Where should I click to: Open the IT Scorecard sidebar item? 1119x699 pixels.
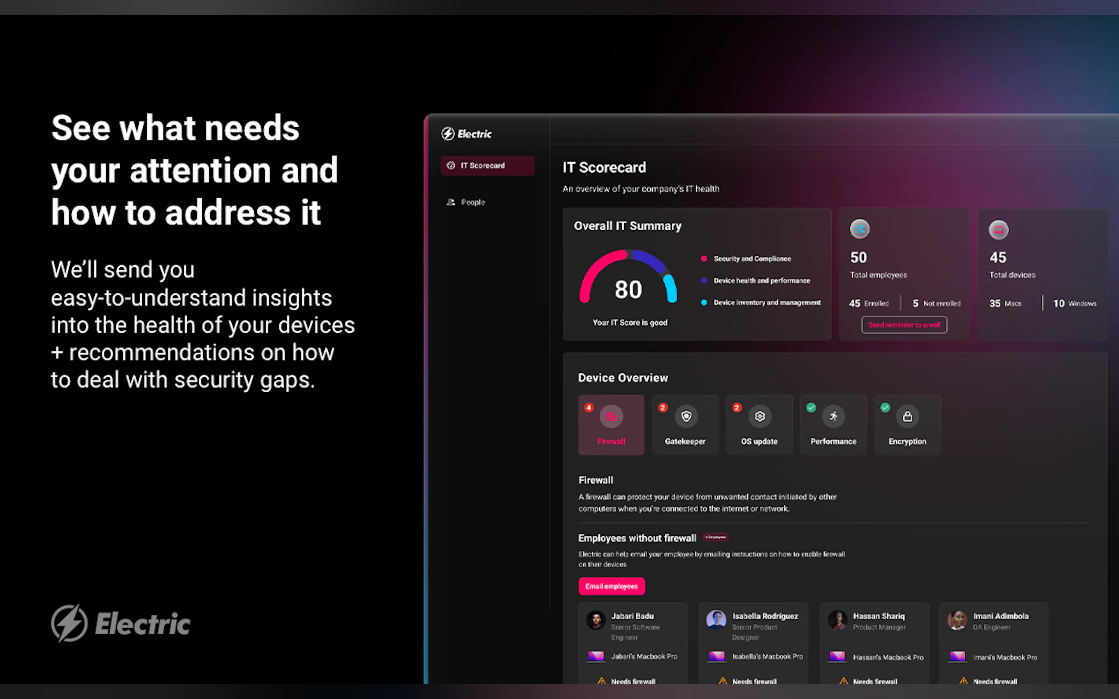[x=487, y=166]
